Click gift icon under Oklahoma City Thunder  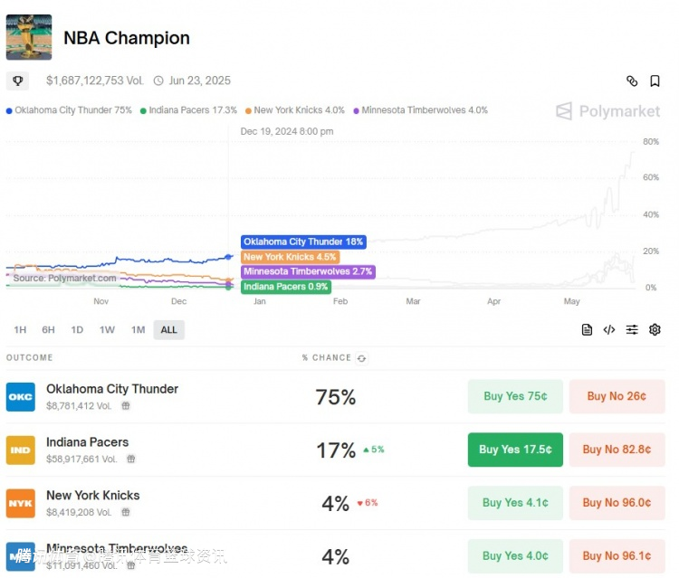(126, 406)
